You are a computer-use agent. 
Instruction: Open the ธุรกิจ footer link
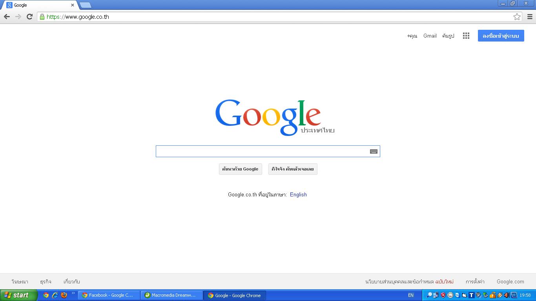46,281
